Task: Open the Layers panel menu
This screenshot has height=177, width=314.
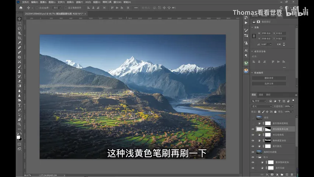Action: point(296,95)
